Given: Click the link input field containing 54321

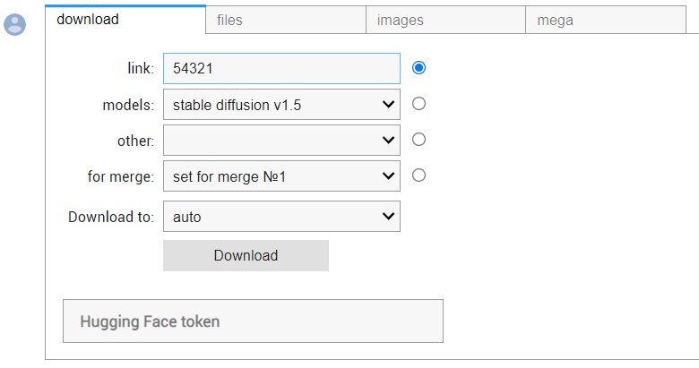Looking at the screenshot, I should pyautogui.click(x=281, y=69).
